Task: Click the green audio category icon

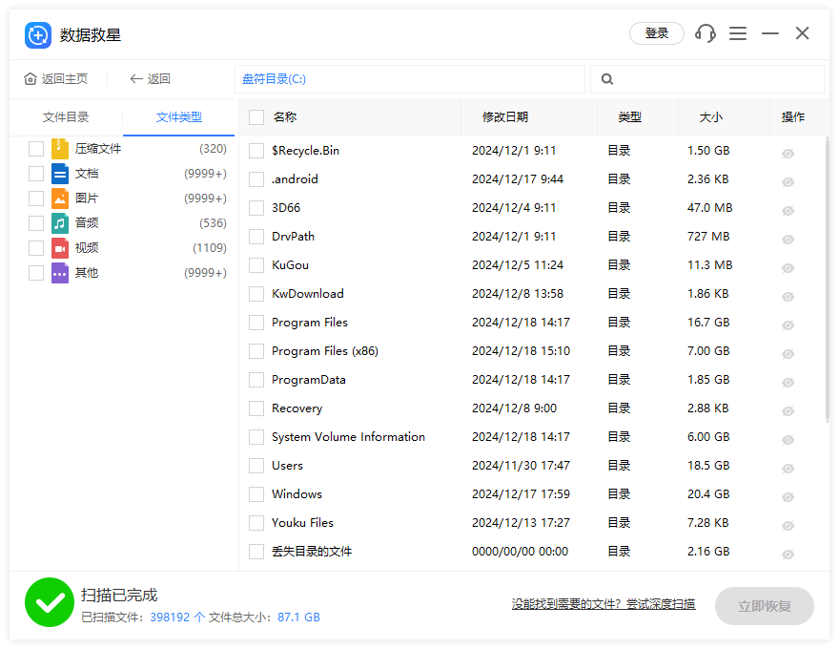Action: [x=60, y=223]
